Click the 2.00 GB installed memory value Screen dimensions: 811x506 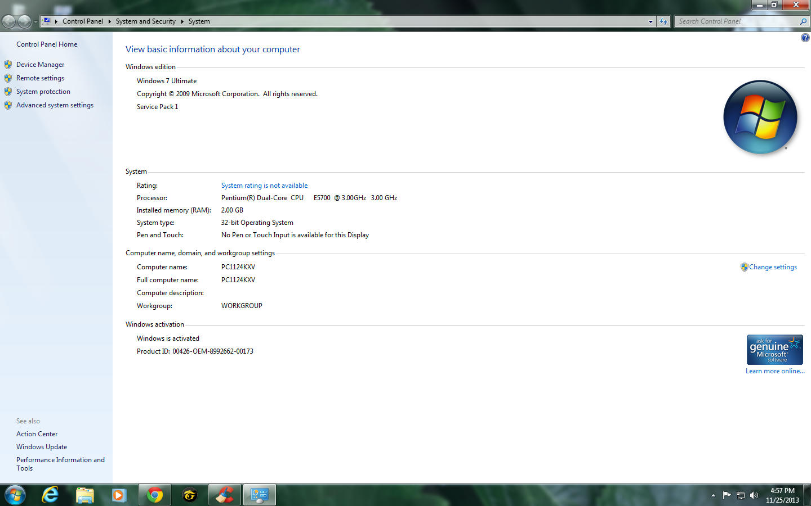click(x=232, y=210)
